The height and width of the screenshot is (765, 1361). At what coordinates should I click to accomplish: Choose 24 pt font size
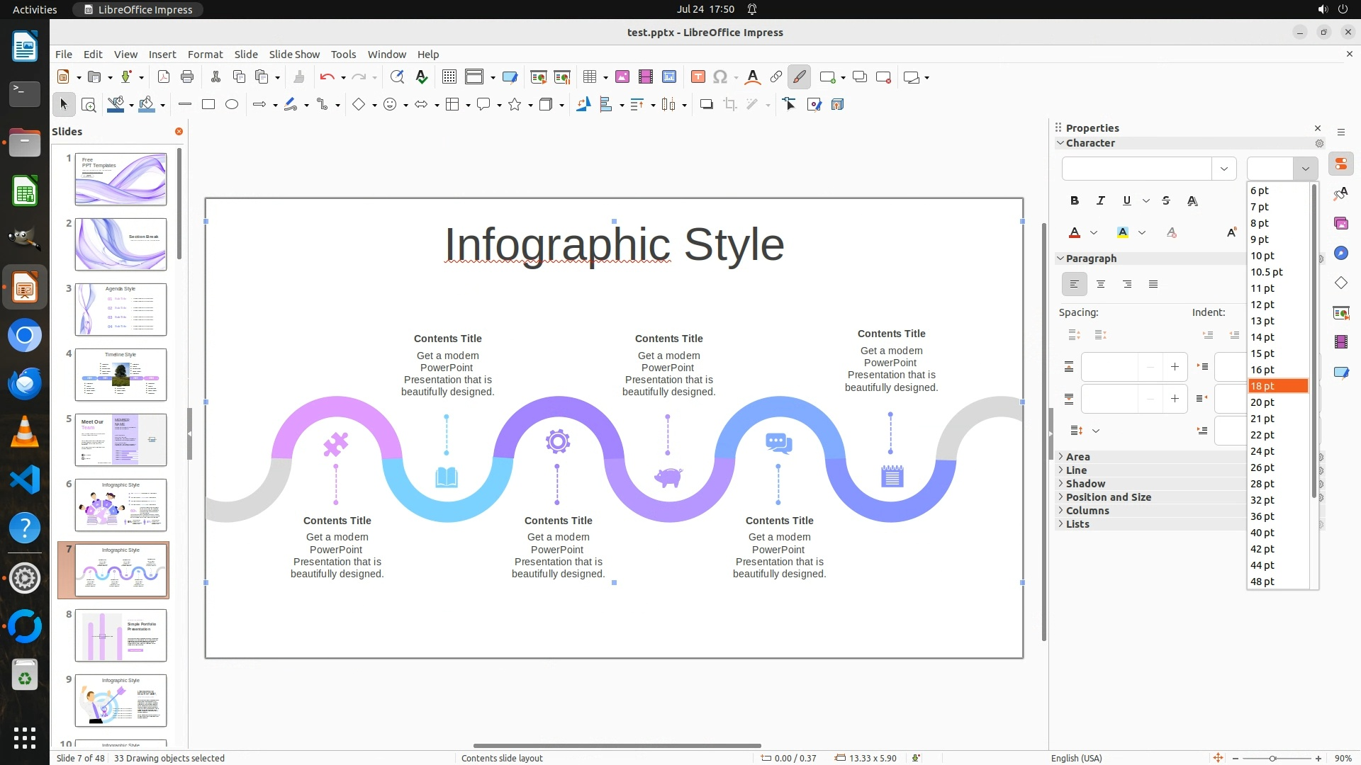click(x=1262, y=451)
